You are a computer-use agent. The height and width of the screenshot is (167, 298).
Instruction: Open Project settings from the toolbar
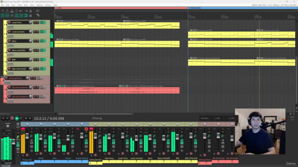pyautogui.click(x=17, y=11)
